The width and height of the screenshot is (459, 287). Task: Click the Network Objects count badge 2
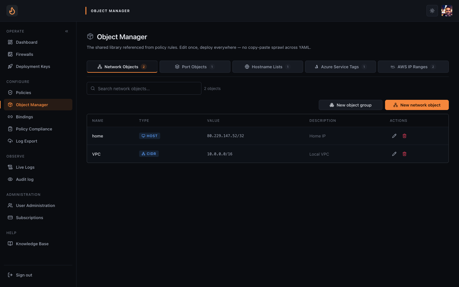144,67
